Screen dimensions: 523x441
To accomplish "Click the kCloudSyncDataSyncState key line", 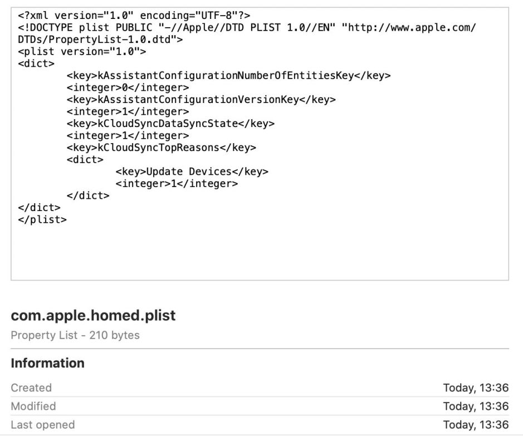I will 170,124.
